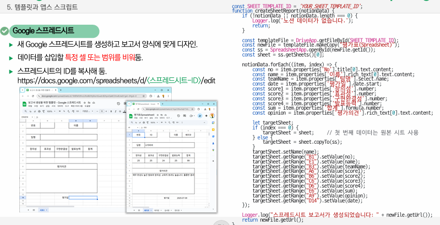Select the selected blank cell next to 평가일 in the template
Viewport: 440px width, 225px height.
(x=83, y=198)
